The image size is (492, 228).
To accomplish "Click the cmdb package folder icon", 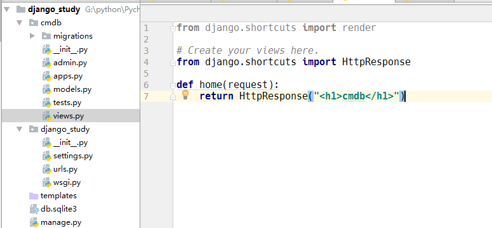I will click(x=34, y=23).
